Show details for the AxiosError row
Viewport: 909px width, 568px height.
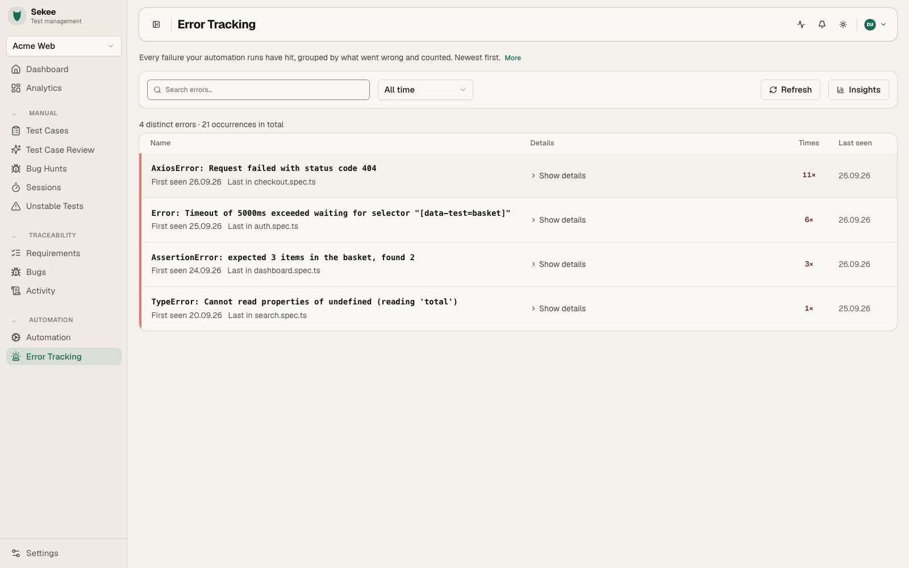coord(558,176)
